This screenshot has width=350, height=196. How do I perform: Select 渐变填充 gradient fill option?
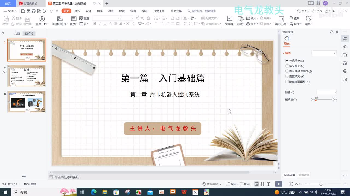coord(294,66)
